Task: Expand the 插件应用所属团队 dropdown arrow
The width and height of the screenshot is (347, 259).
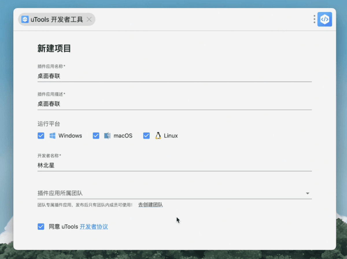Action: [x=308, y=193]
